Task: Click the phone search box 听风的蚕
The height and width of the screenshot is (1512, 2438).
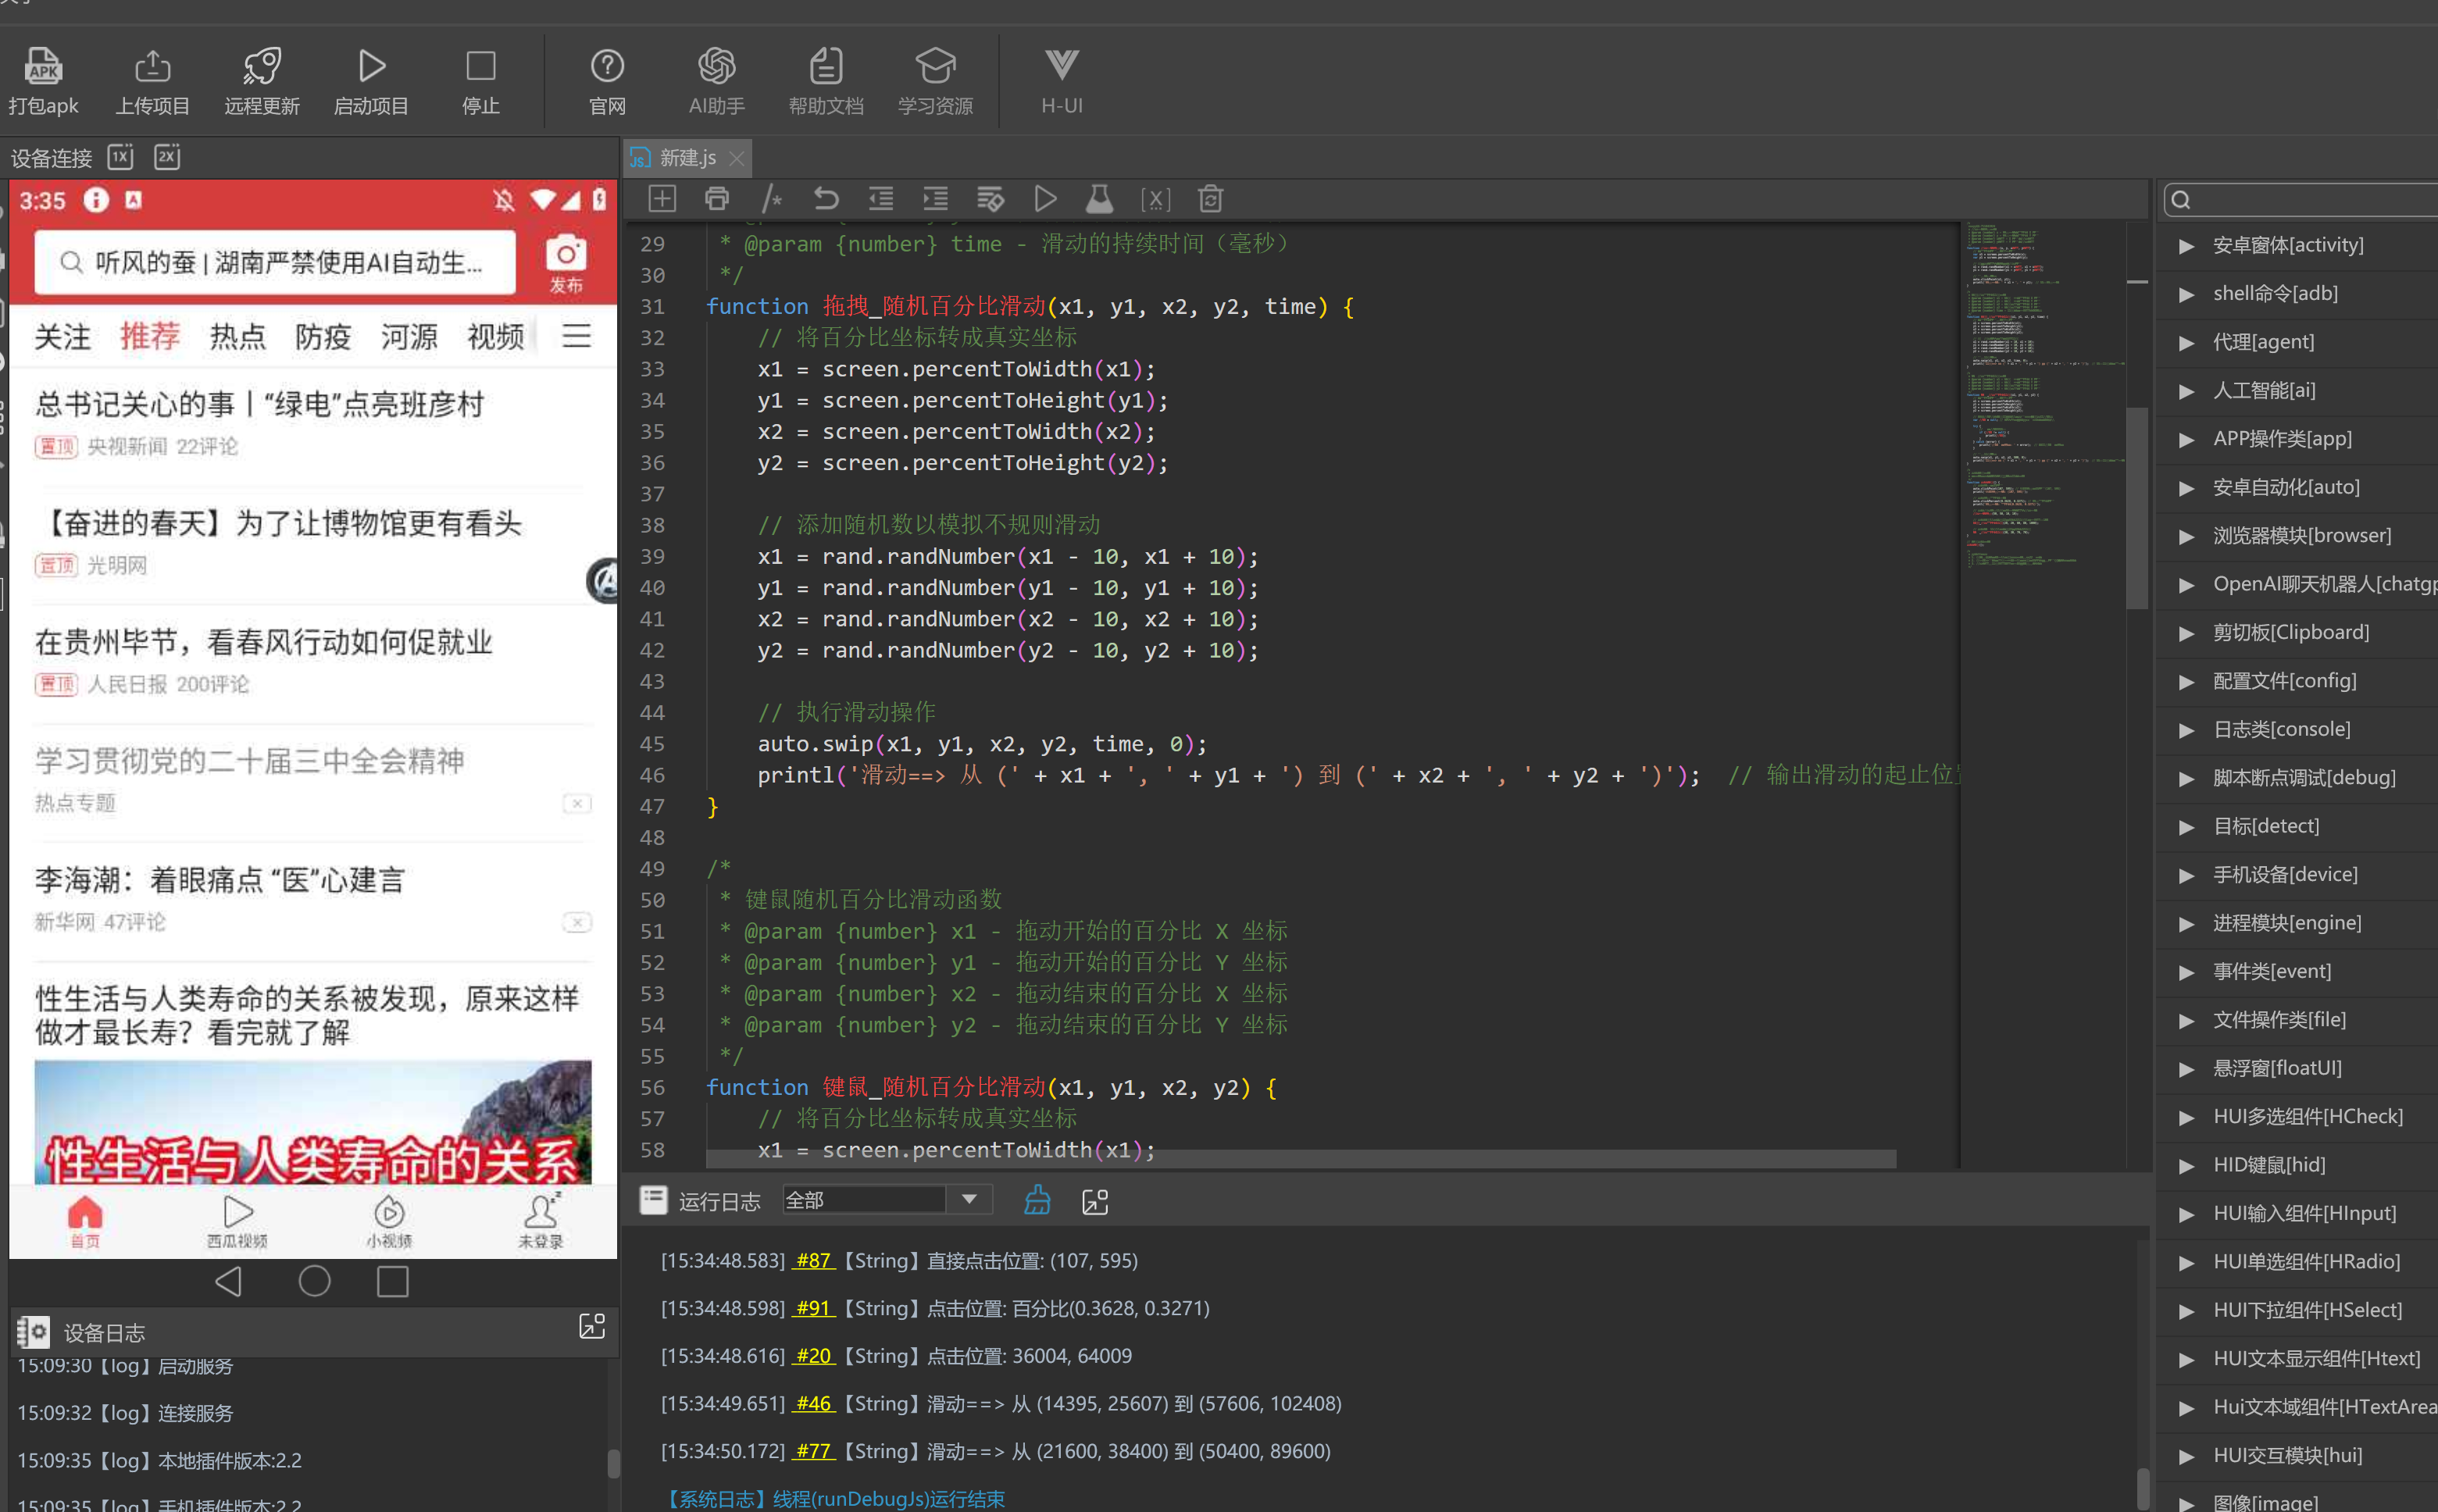Action: (x=275, y=262)
